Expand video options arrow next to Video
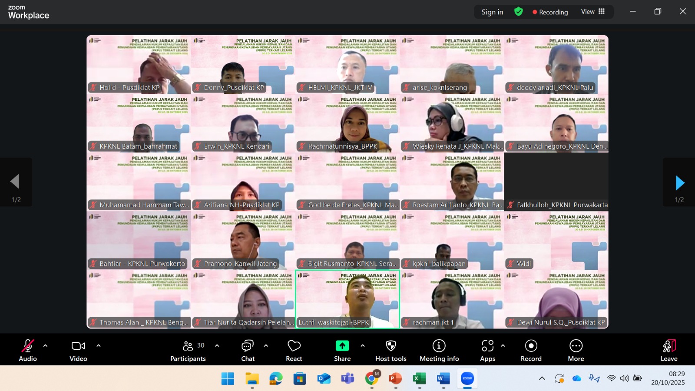The height and width of the screenshot is (391, 695). tap(99, 346)
